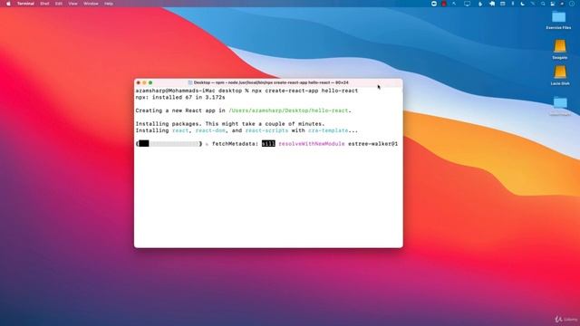The width and height of the screenshot is (580, 326).
Task: Click the Terminal window title text
Action: pos(271,82)
